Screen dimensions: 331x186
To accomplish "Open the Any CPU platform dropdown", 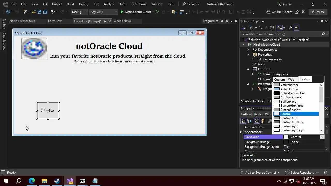I will coord(103,12).
